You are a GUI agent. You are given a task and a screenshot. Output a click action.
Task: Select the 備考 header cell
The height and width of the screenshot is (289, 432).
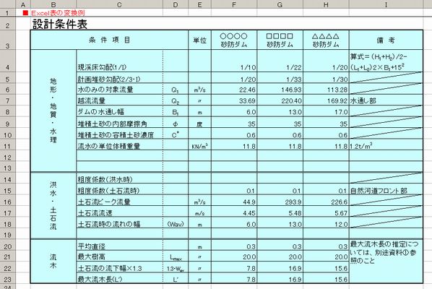pos(386,40)
